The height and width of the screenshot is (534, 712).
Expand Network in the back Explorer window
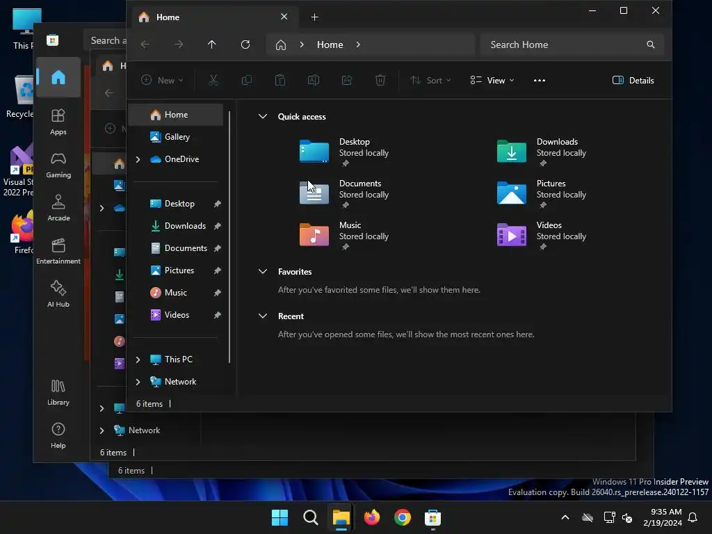[x=102, y=430]
